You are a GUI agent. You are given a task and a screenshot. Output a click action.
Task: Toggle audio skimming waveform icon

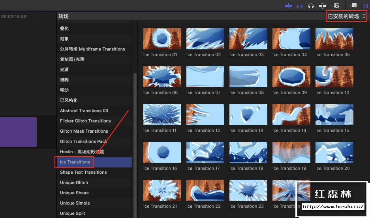pos(300,6)
